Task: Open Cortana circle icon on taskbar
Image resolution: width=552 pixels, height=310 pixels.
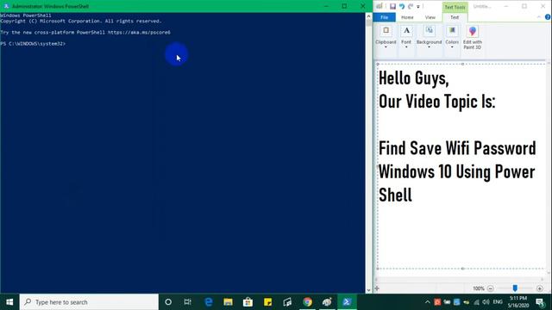Action: pos(168,302)
